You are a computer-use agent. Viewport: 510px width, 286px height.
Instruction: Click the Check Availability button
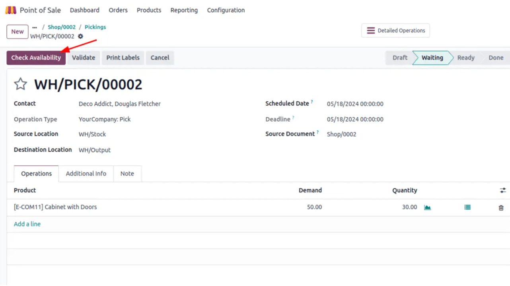36,58
